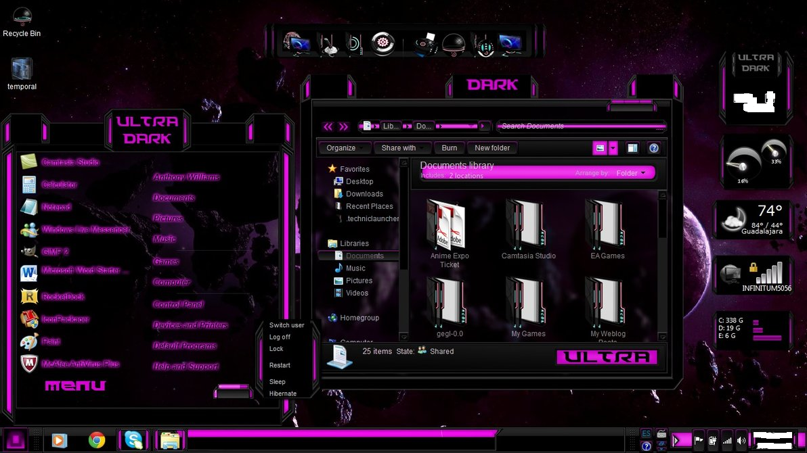Open the My Games folder
Image resolution: width=807 pixels, height=453 pixels.
528,308
